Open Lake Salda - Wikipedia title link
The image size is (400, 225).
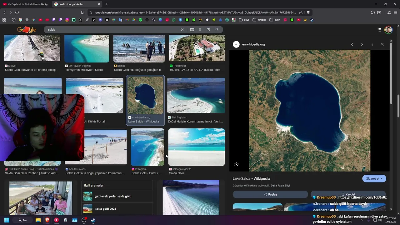251,178
